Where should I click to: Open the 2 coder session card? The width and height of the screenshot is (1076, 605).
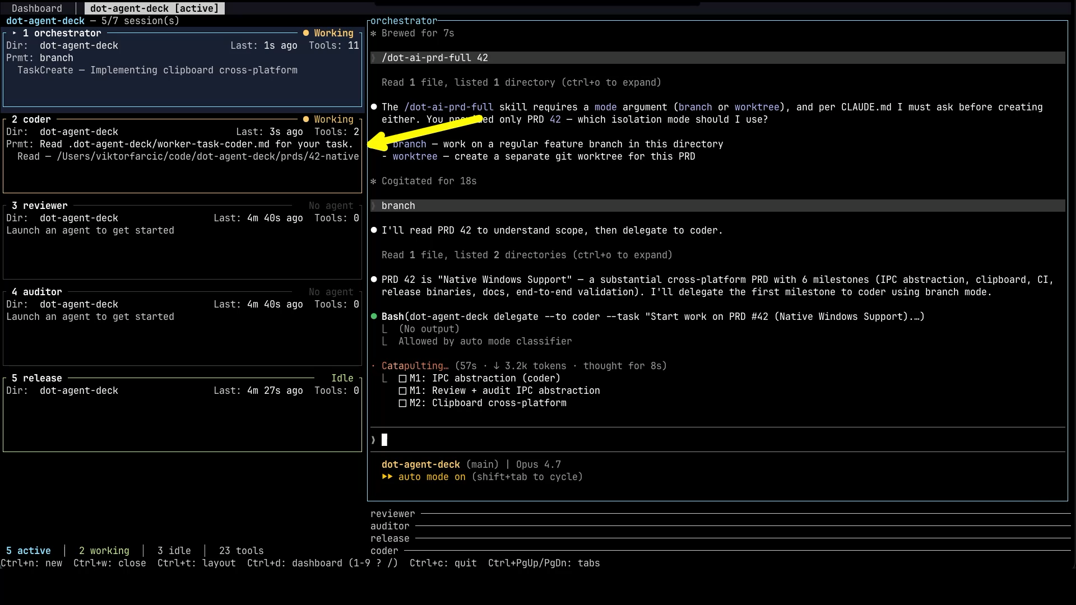coord(182,156)
